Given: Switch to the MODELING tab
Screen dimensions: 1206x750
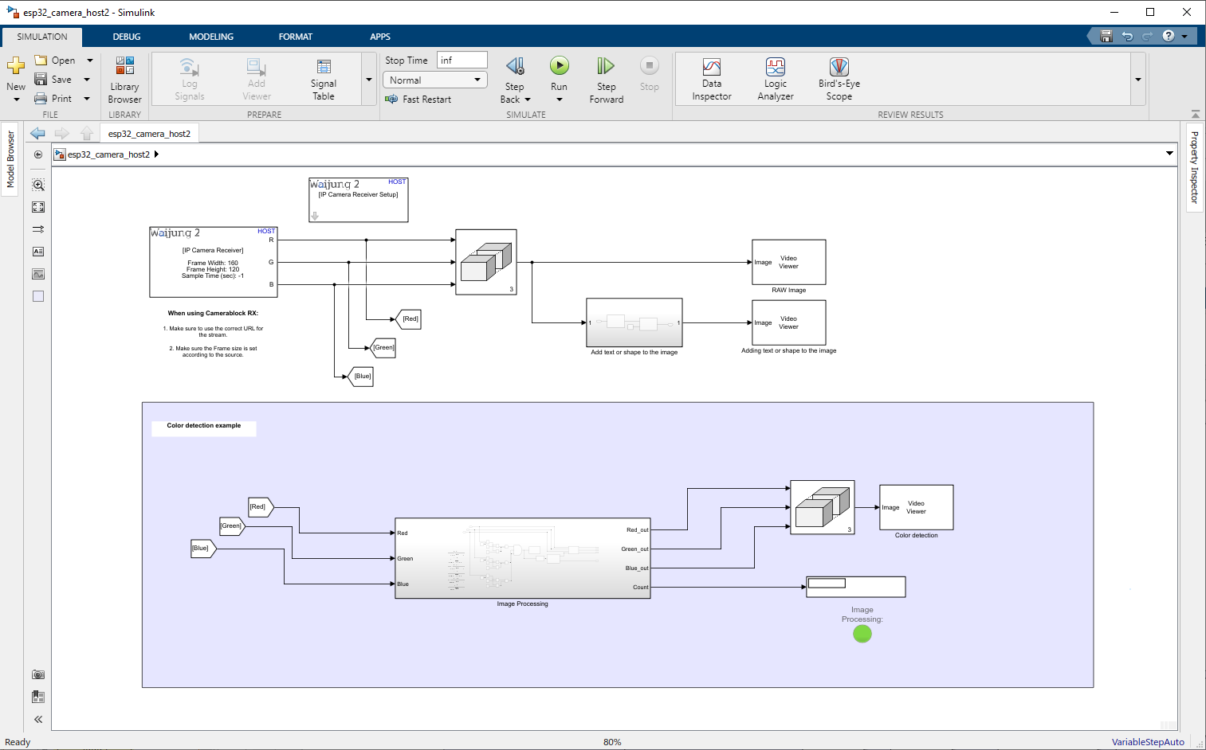Looking at the screenshot, I should (211, 37).
